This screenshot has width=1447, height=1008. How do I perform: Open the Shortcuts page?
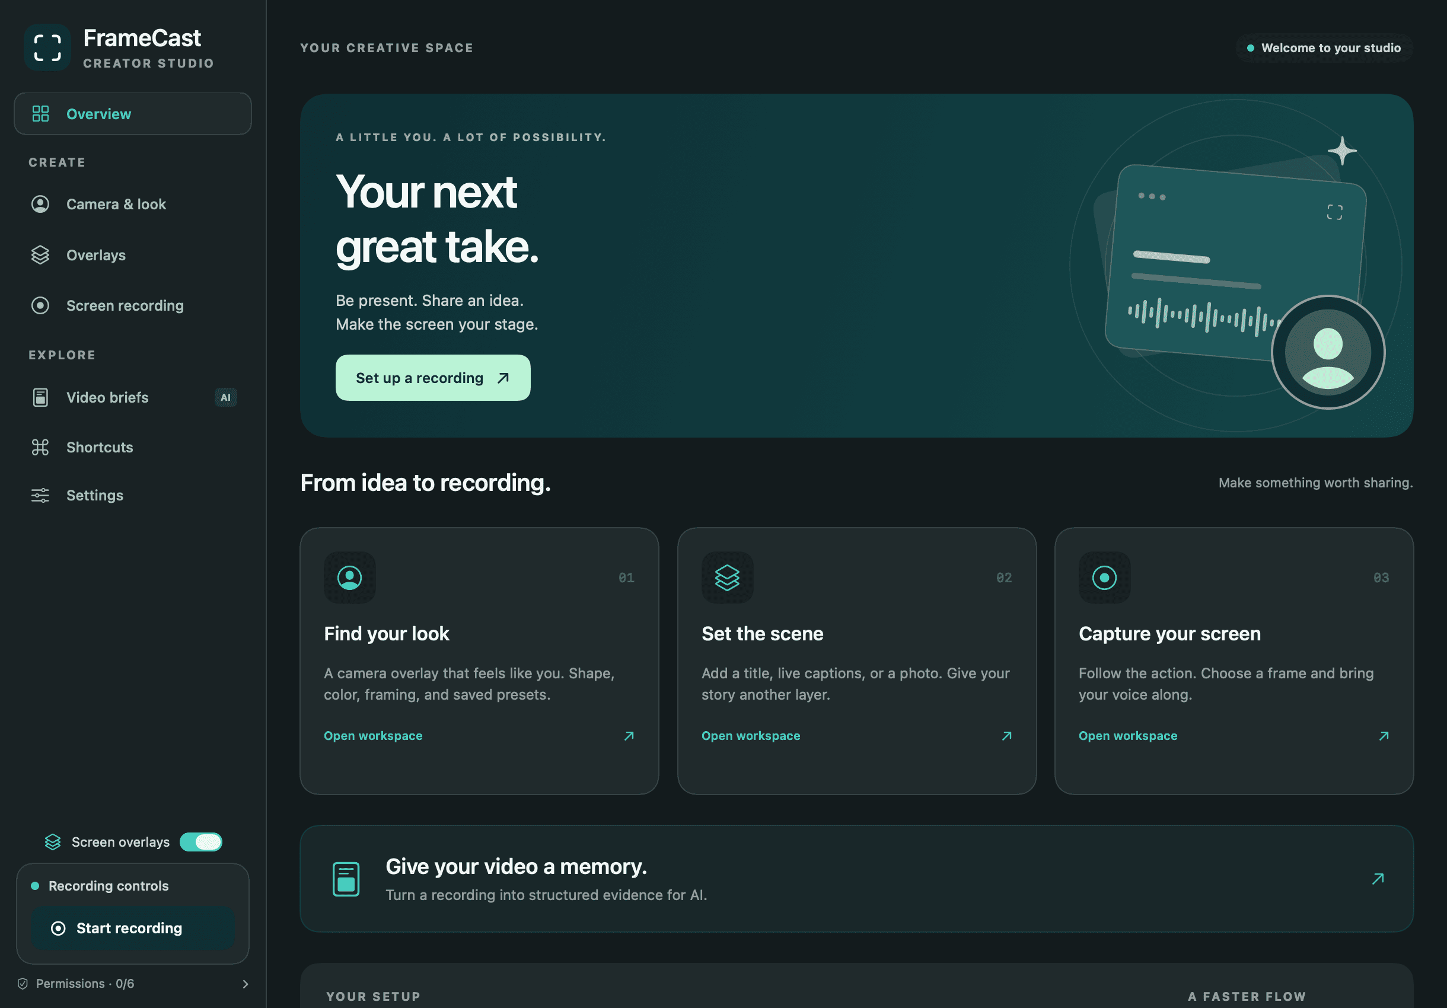pos(133,447)
